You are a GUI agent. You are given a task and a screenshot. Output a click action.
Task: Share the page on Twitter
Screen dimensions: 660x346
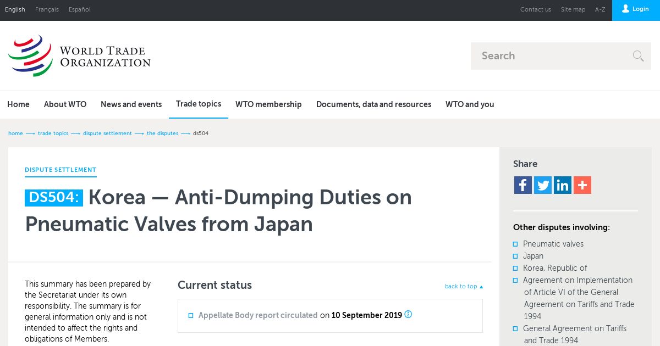pos(543,185)
